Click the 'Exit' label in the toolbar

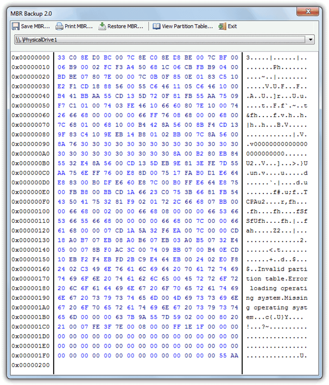(x=232, y=26)
